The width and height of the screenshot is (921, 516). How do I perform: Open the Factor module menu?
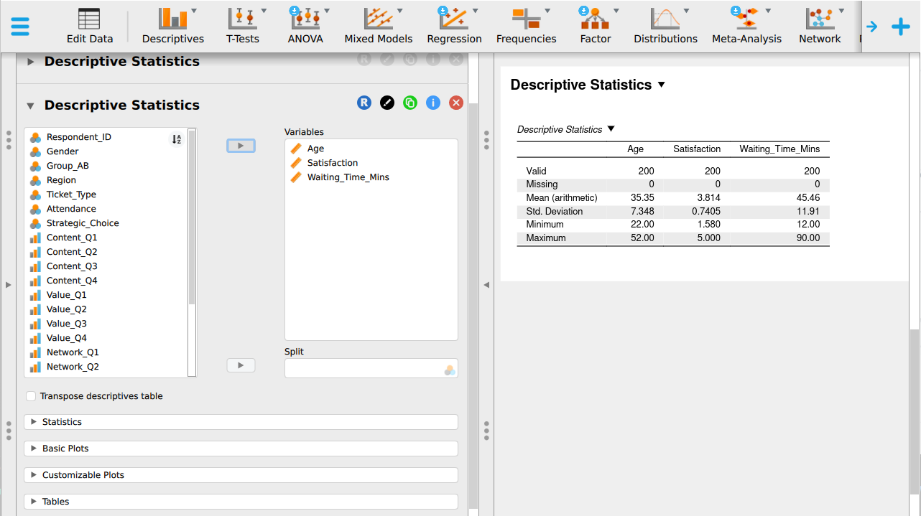tap(596, 26)
